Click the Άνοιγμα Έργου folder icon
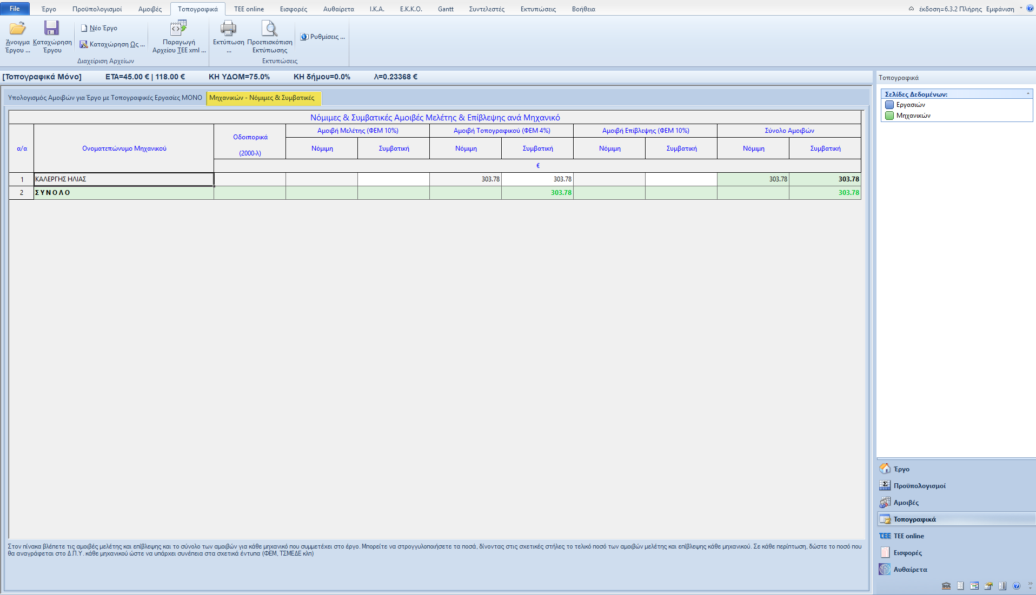Screen dimensions: 1036x595 (17, 29)
